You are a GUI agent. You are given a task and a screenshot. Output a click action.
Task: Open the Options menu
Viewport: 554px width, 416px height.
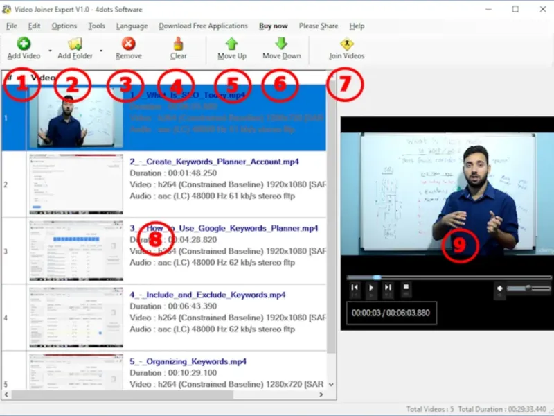(x=64, y=26)
